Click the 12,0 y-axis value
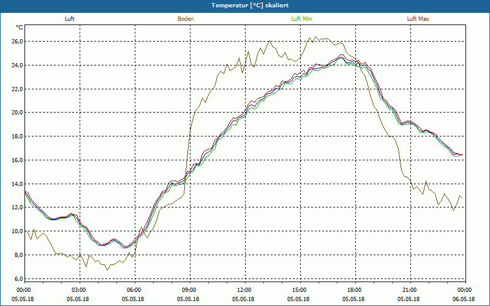Viewport: 490px width, 306px height. point(17,207)
